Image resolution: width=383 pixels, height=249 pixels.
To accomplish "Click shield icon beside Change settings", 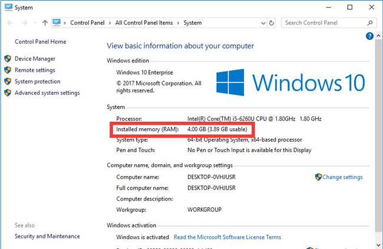I will [318, 177].
